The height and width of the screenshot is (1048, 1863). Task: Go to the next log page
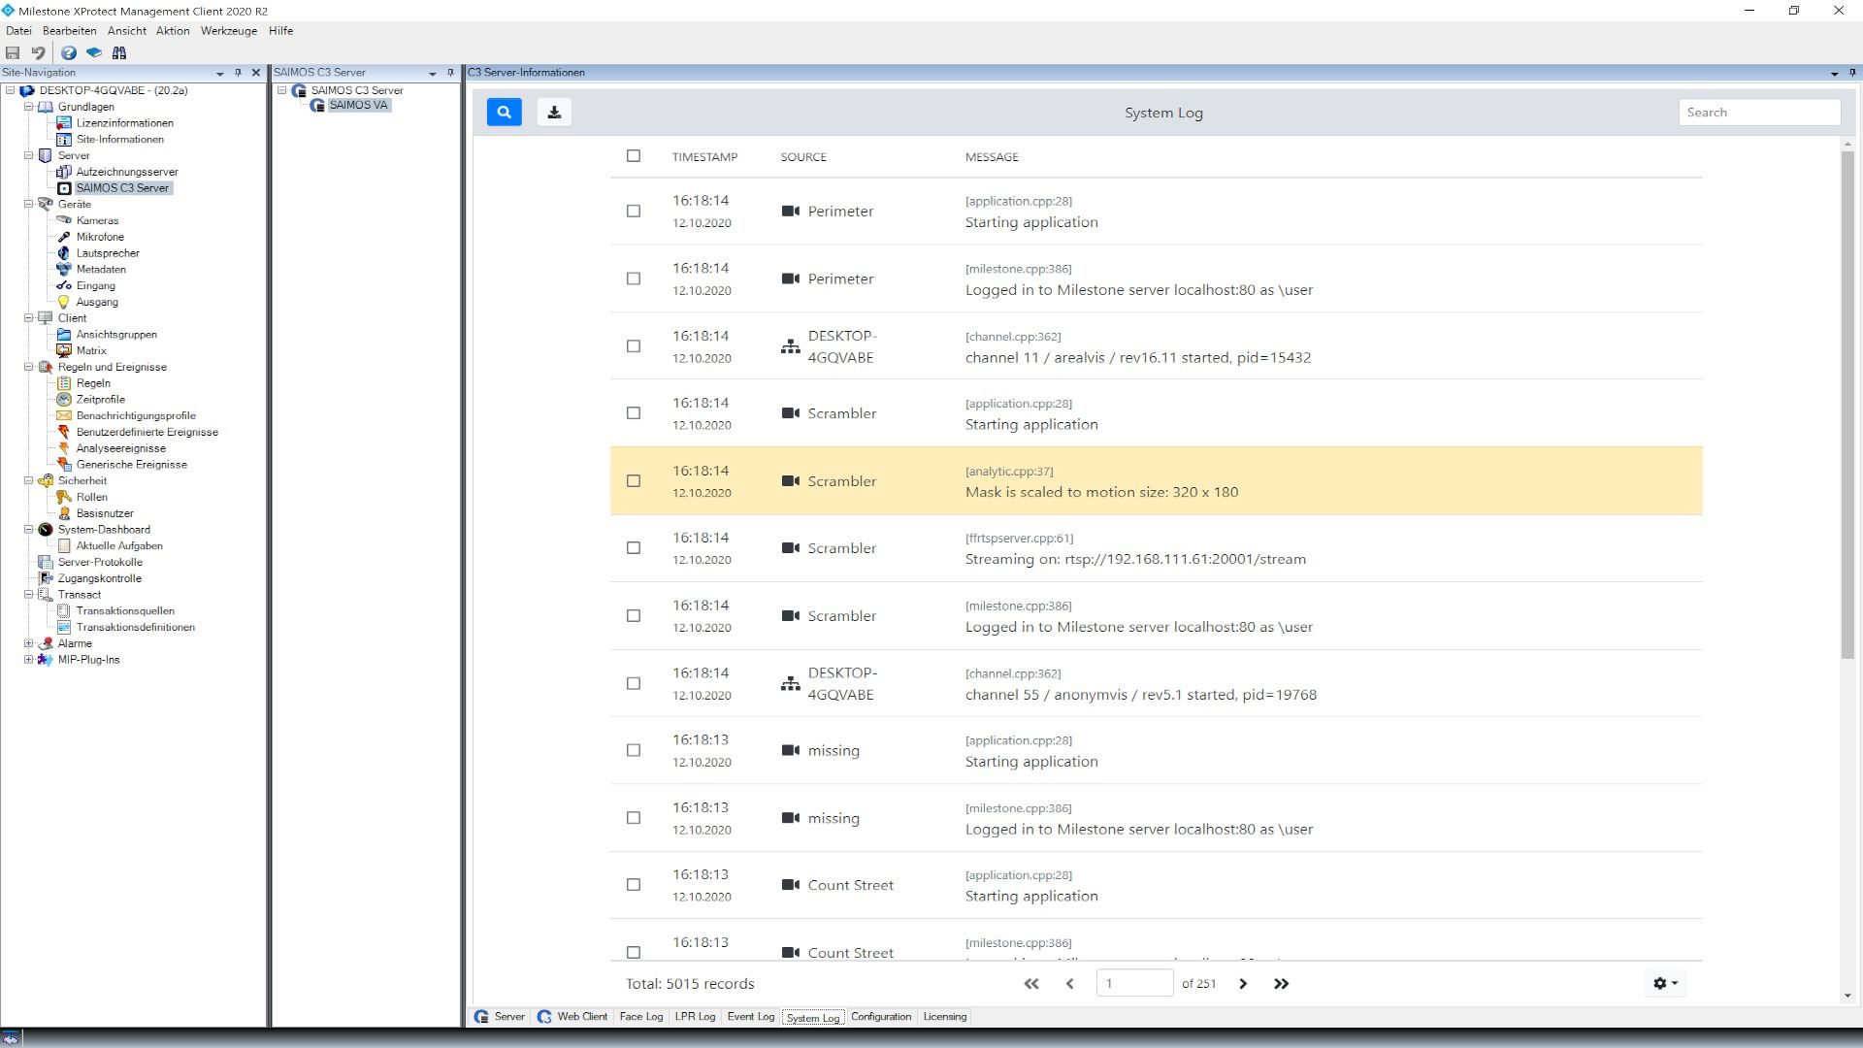(x=1243, y=983)
